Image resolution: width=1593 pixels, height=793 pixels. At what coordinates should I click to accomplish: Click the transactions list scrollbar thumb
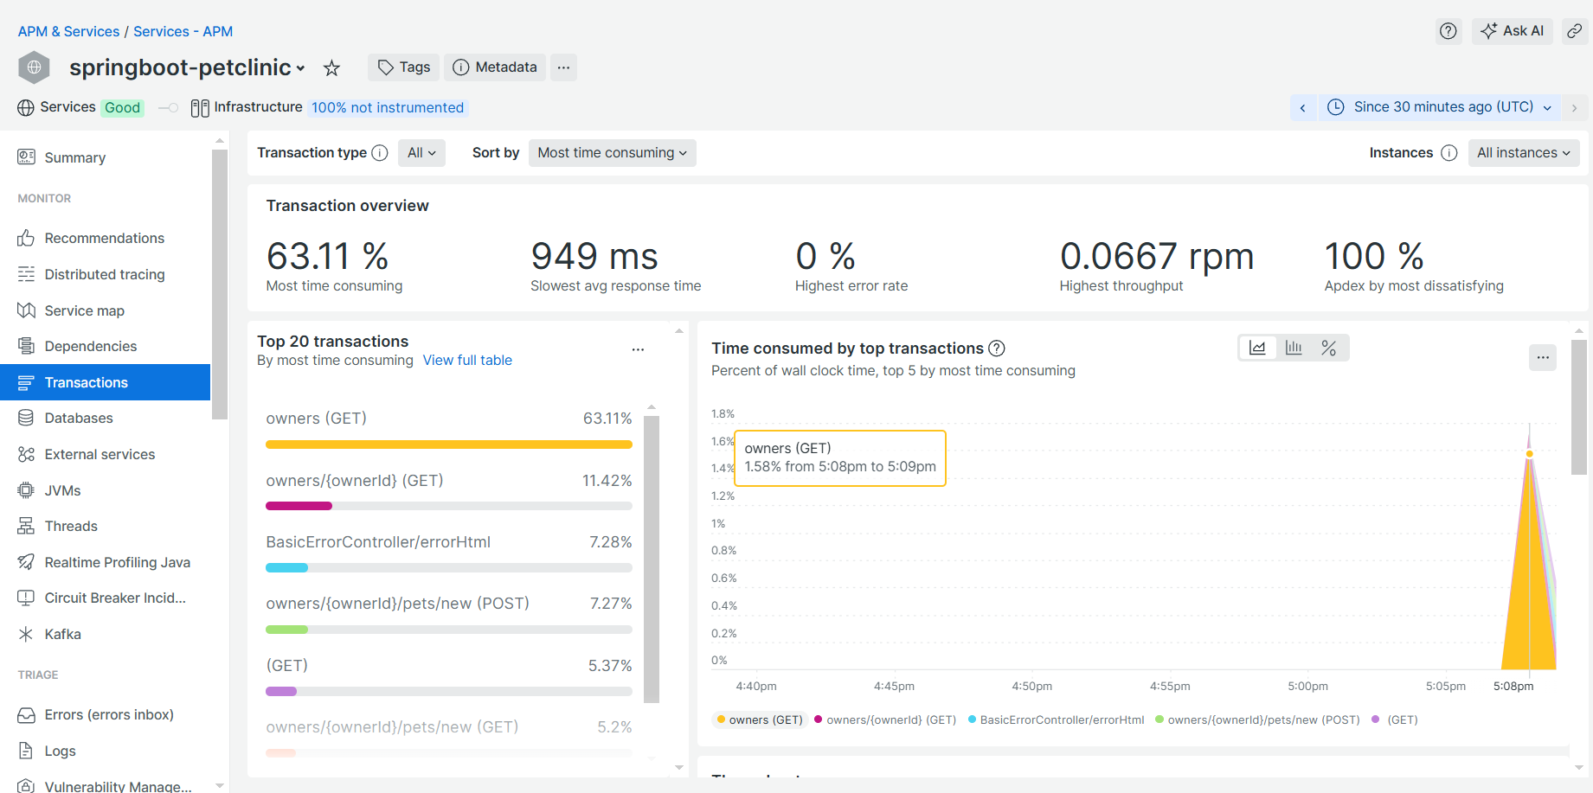pyautogui.click(x=652, y=560)
